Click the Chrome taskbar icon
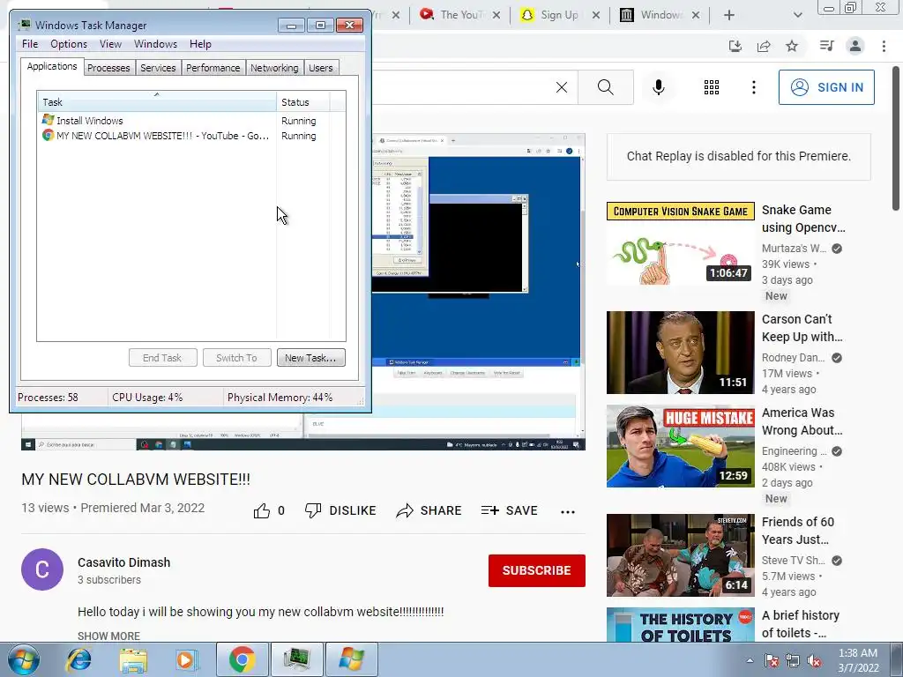Image resolution: width=903 pixels, height=677 pixels. pyautogui.click(x=242, y=659)
